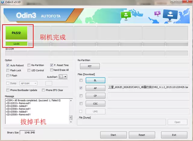Viewport: 193px width, 141px height.
Task: Open the AutoStart dropdown
Action: click(63, 77)
